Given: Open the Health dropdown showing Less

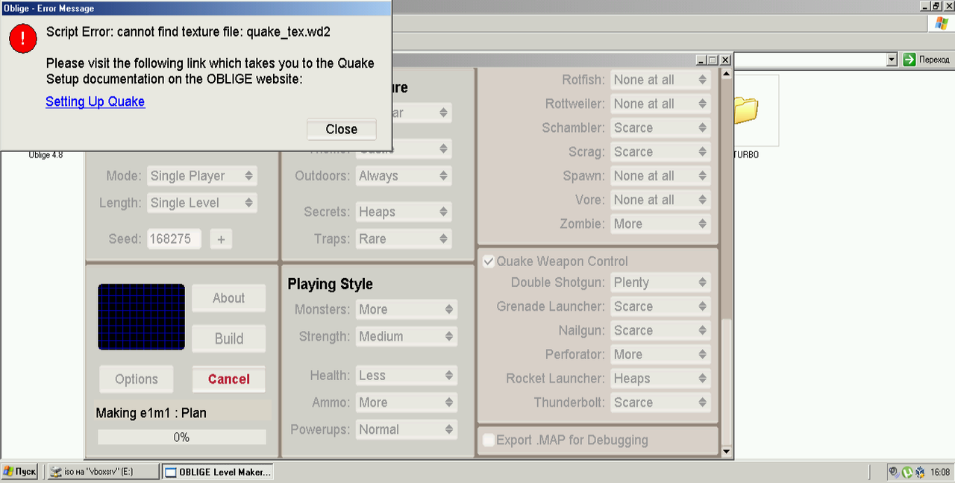Looking at the screenshot, I should click(406, 375).
